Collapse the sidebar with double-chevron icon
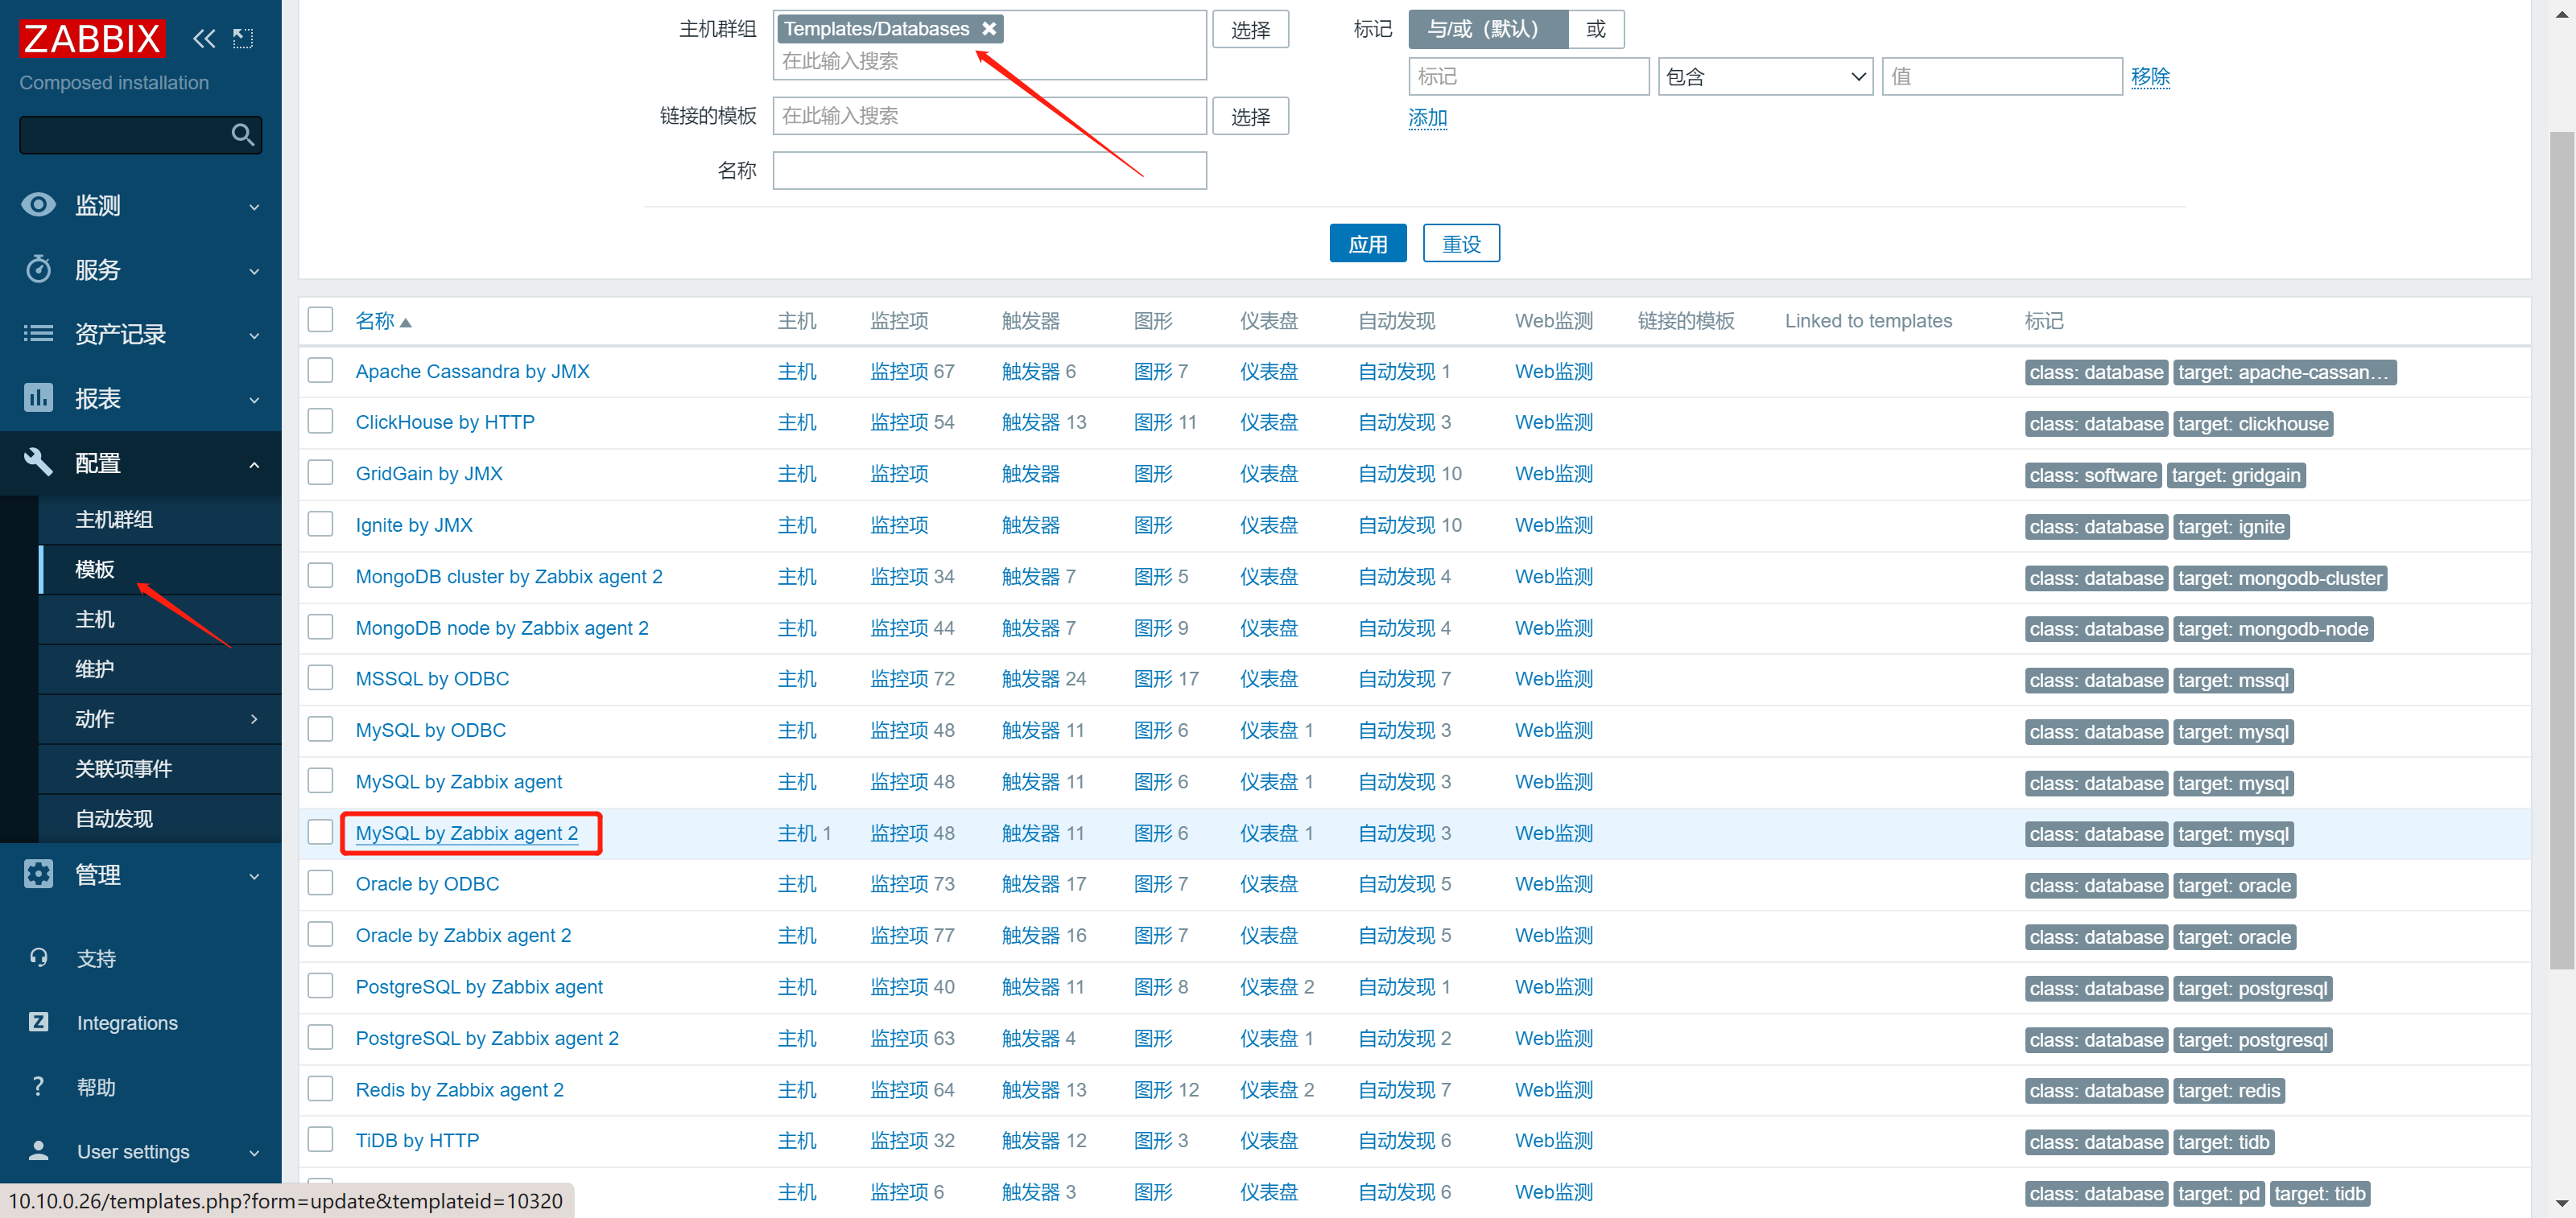2576x1218 pixels. tap(204, 39)
